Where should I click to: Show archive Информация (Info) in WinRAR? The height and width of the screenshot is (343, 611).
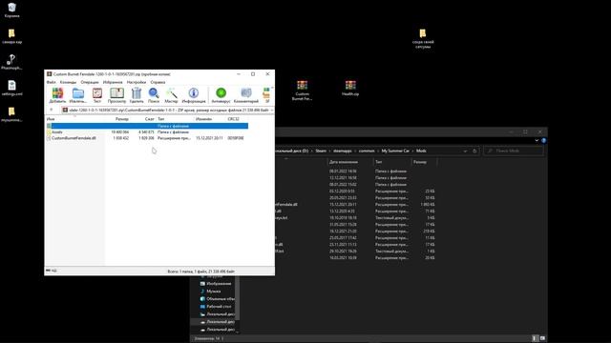pyautogui.click(x=194, y=95)
